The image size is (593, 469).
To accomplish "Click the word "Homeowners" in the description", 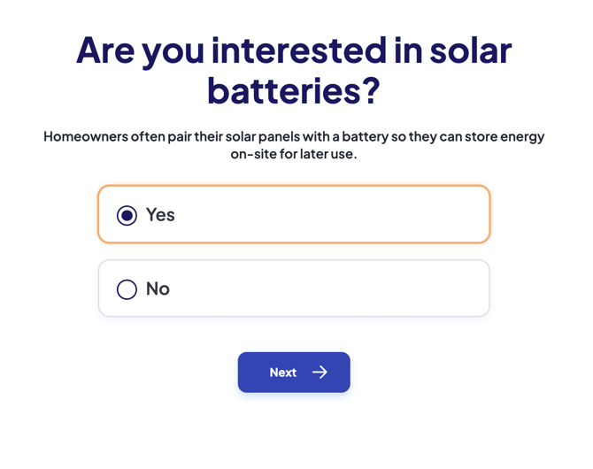I will point(85,137).
